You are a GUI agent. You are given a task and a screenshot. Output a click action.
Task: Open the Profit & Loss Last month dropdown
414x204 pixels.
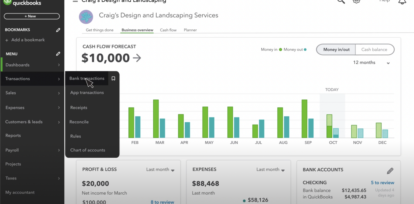coord(160,170)
